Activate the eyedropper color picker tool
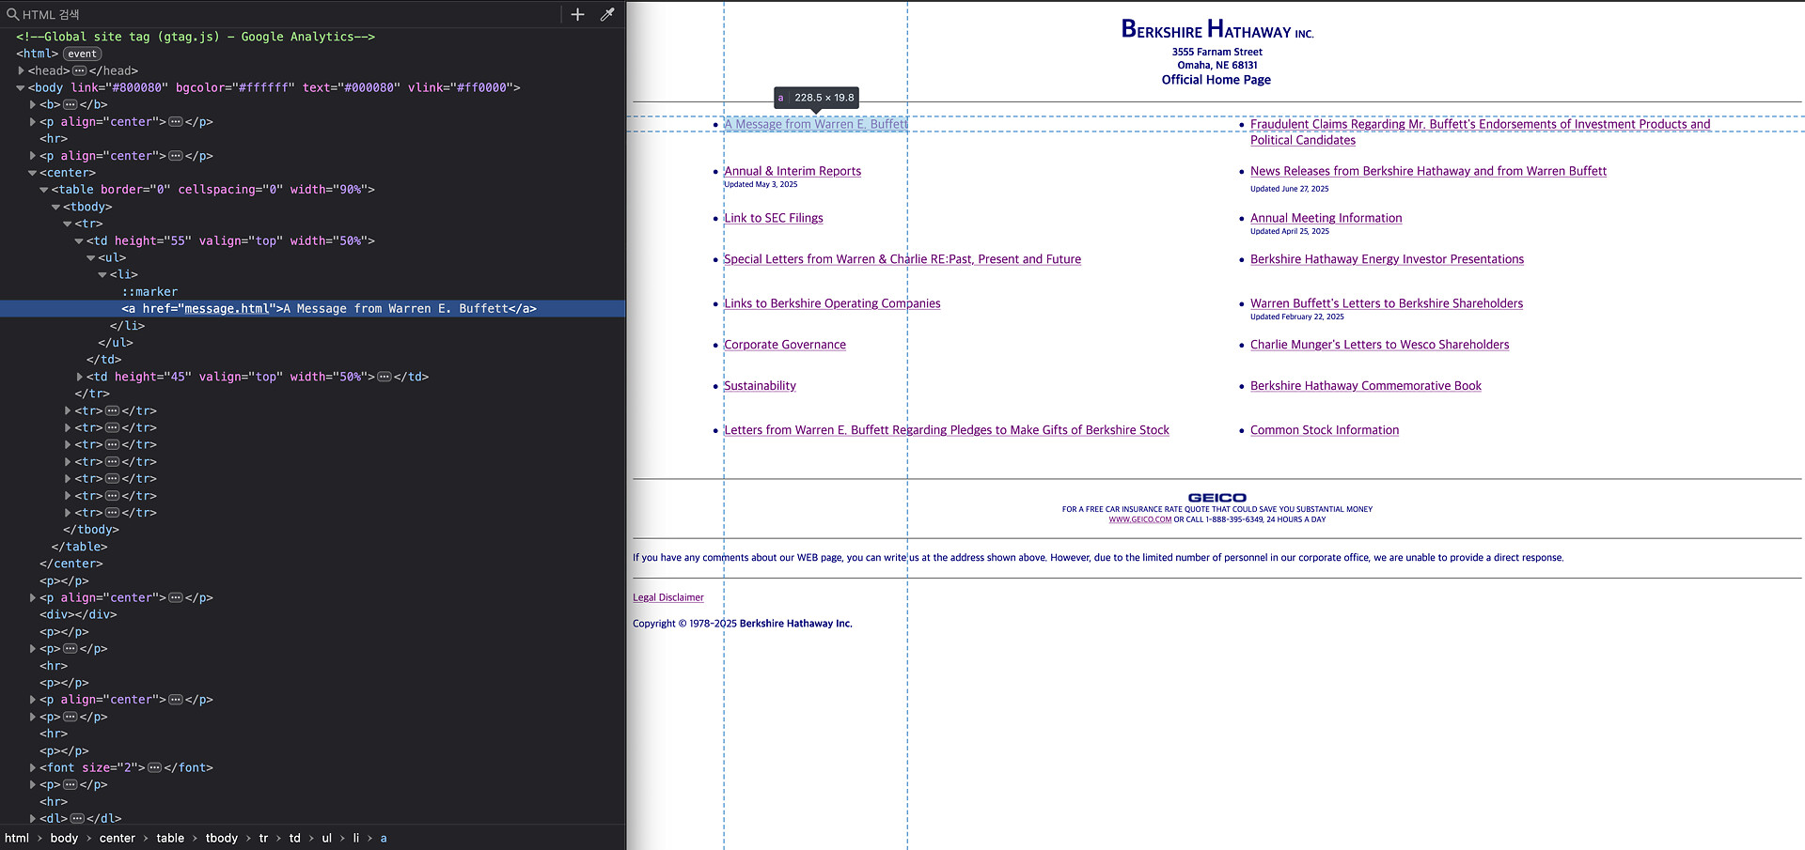The image size is (1805, 850). point(607,14)
